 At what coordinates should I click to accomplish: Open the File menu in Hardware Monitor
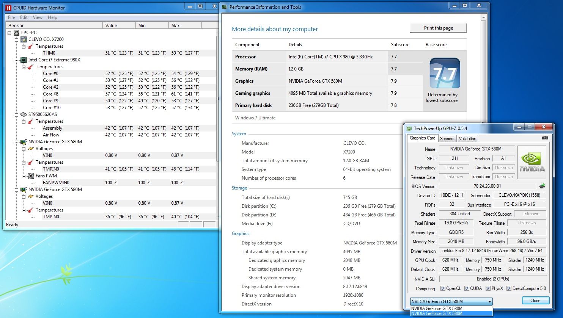11,17
